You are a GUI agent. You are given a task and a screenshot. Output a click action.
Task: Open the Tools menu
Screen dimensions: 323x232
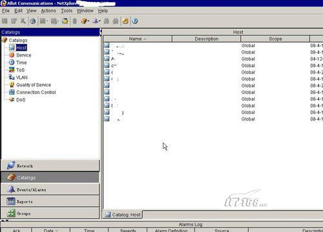[67, 11]
